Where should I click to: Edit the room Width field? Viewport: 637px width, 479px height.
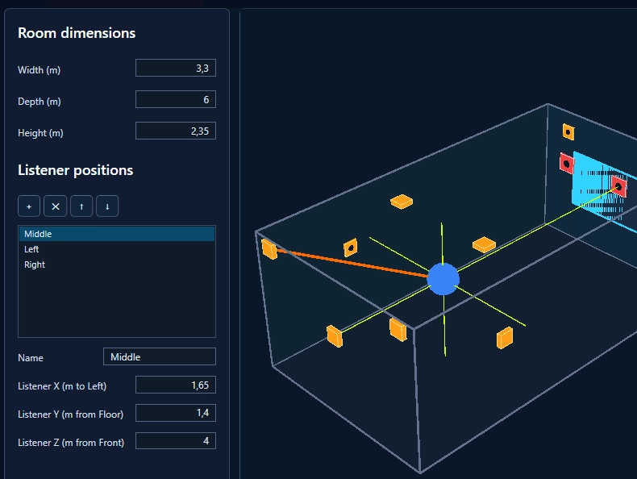(x=176, y=68)
